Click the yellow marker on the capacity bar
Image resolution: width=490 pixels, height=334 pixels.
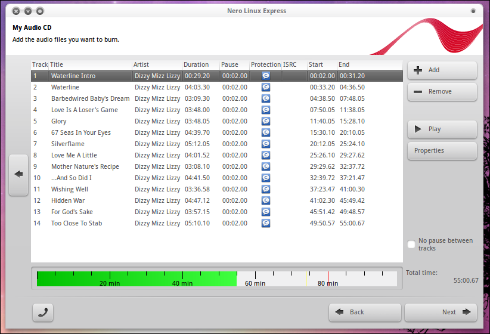tap(306, 279)
